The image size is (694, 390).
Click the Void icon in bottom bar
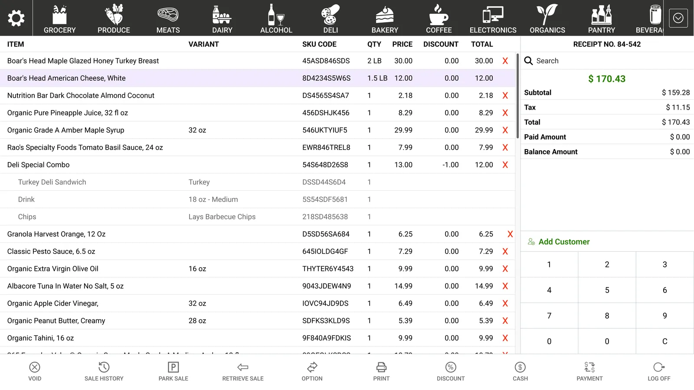click(35, 367)
